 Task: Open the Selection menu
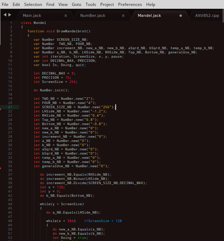pyautogui.click(x=33, y=5)
